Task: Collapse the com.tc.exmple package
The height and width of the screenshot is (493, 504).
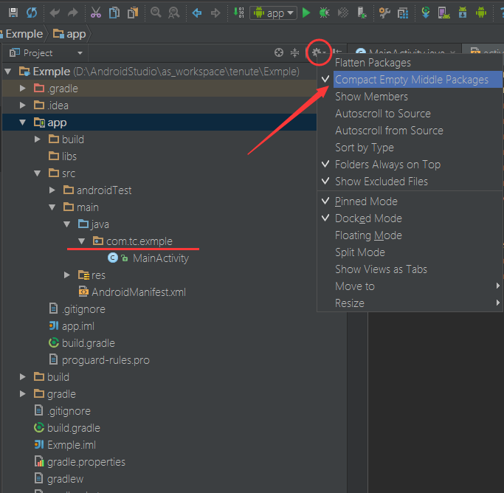Action: [82, 241]
